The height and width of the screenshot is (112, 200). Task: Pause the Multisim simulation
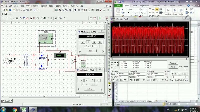pyautogui.click(x=103, y=18)
